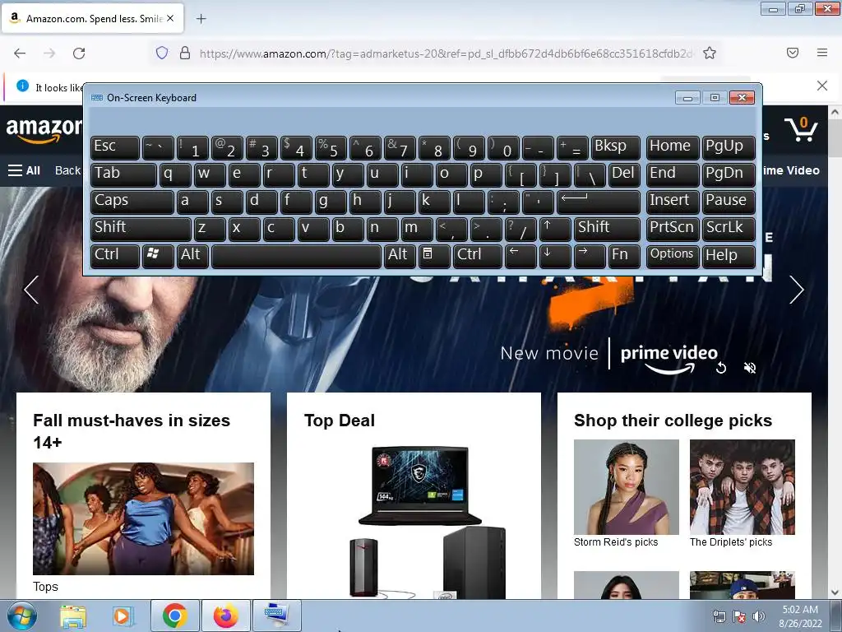The image size is (842, 632).
Task: Open a new browser tab
Action: coord(201,19)
